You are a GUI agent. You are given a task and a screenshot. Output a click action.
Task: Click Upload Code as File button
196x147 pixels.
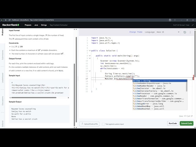tap(89, 124)
